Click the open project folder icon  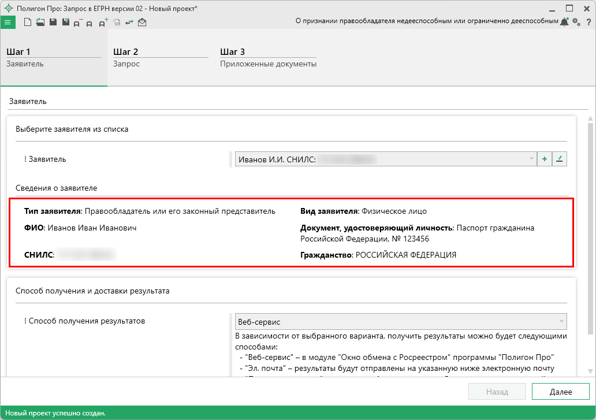click(40, 23)
